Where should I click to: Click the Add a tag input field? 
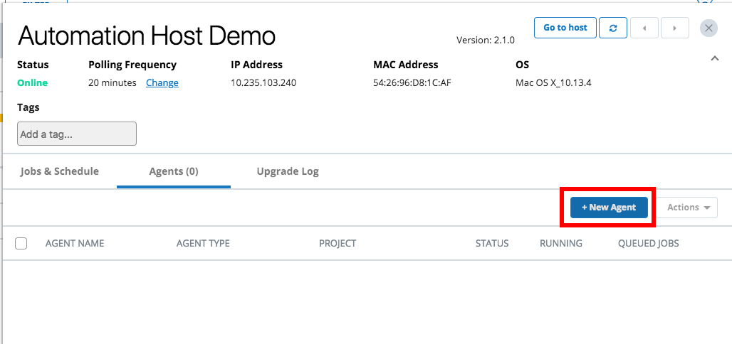77,134
